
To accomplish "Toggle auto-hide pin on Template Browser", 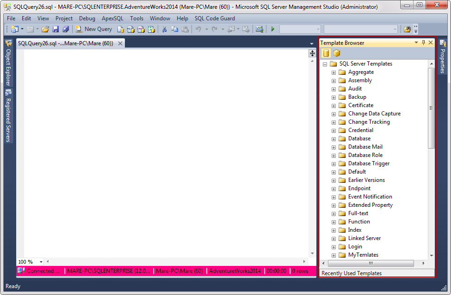I will click(423, 42).
